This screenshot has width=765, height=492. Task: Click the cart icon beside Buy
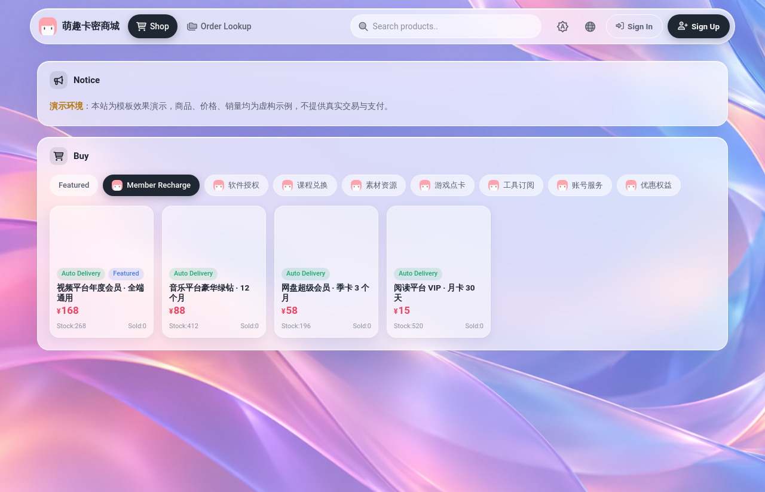coord(59,156)
